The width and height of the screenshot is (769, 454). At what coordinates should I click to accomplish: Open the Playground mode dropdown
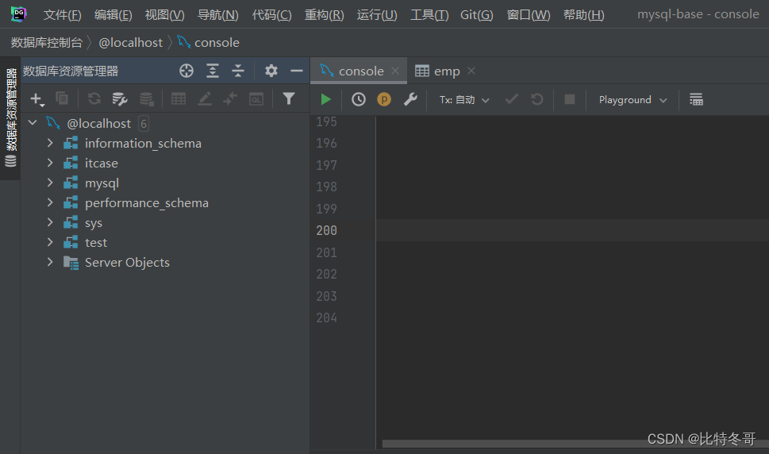(633, 99)
